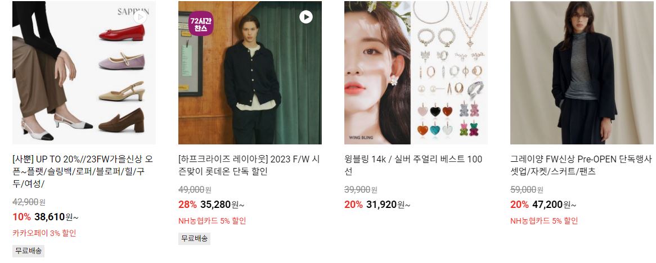Play video on the Halfcrise Layout thumbnail
This screenshot has height=263, width=656.
pos(306,17)
